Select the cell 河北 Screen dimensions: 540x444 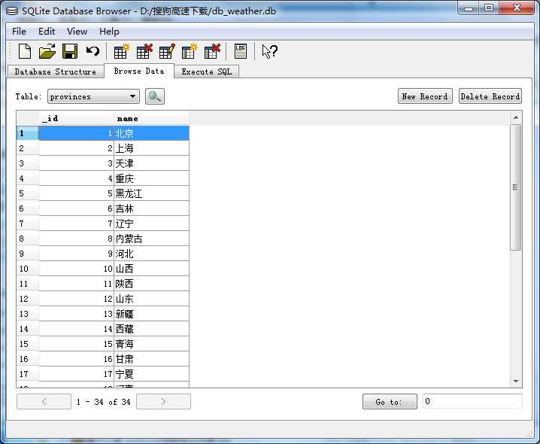pyautogui.click(x=151, y=254)
